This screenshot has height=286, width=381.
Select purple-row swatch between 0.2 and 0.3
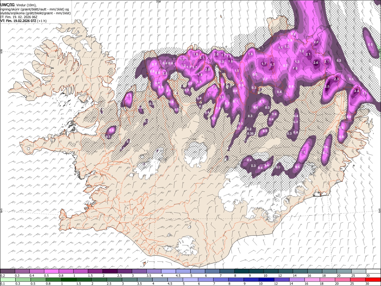pos(7,271)
